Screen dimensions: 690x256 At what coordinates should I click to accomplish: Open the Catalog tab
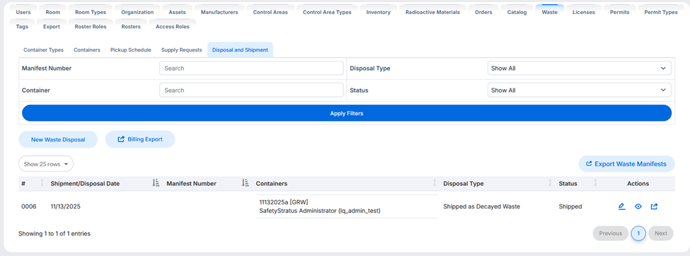click(x=517, y=12)
